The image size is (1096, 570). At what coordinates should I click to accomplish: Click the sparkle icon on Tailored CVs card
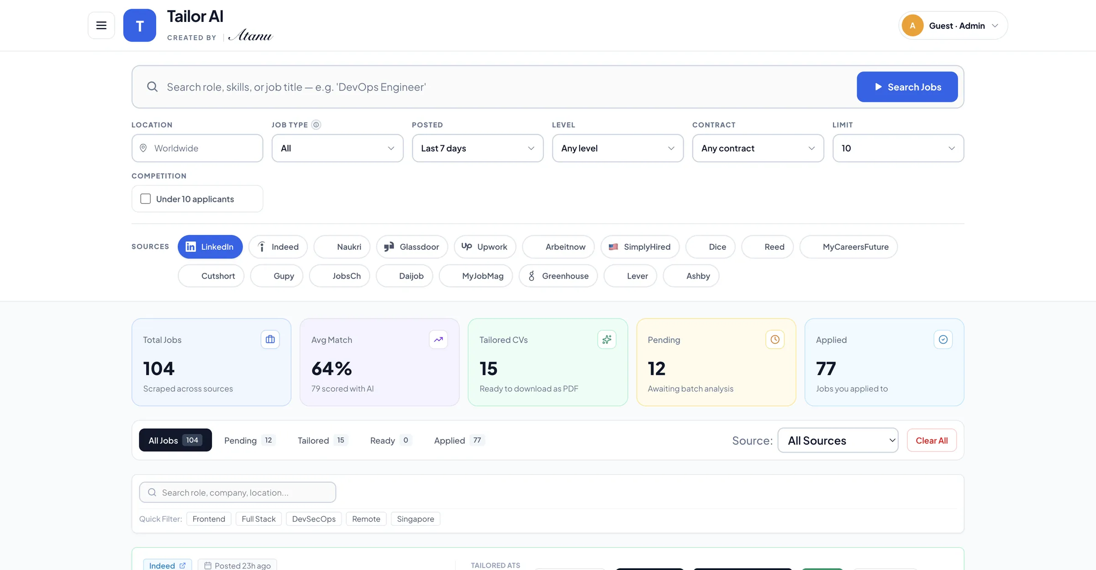coord(607,339)
